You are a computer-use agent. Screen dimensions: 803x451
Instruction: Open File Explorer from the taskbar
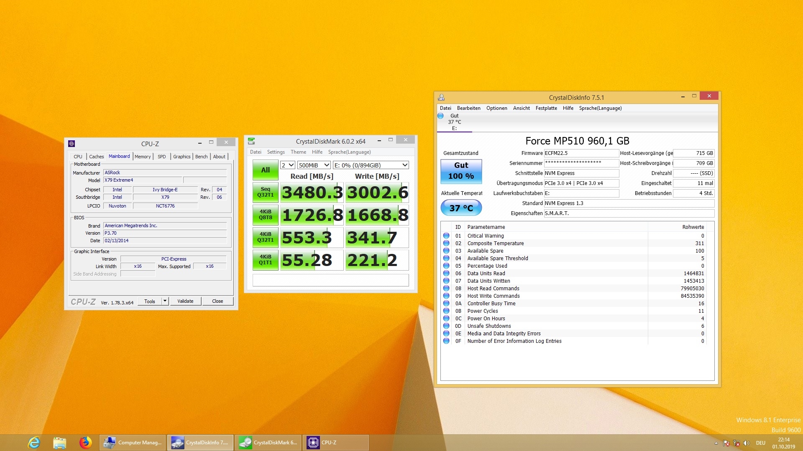coord(60,443)
